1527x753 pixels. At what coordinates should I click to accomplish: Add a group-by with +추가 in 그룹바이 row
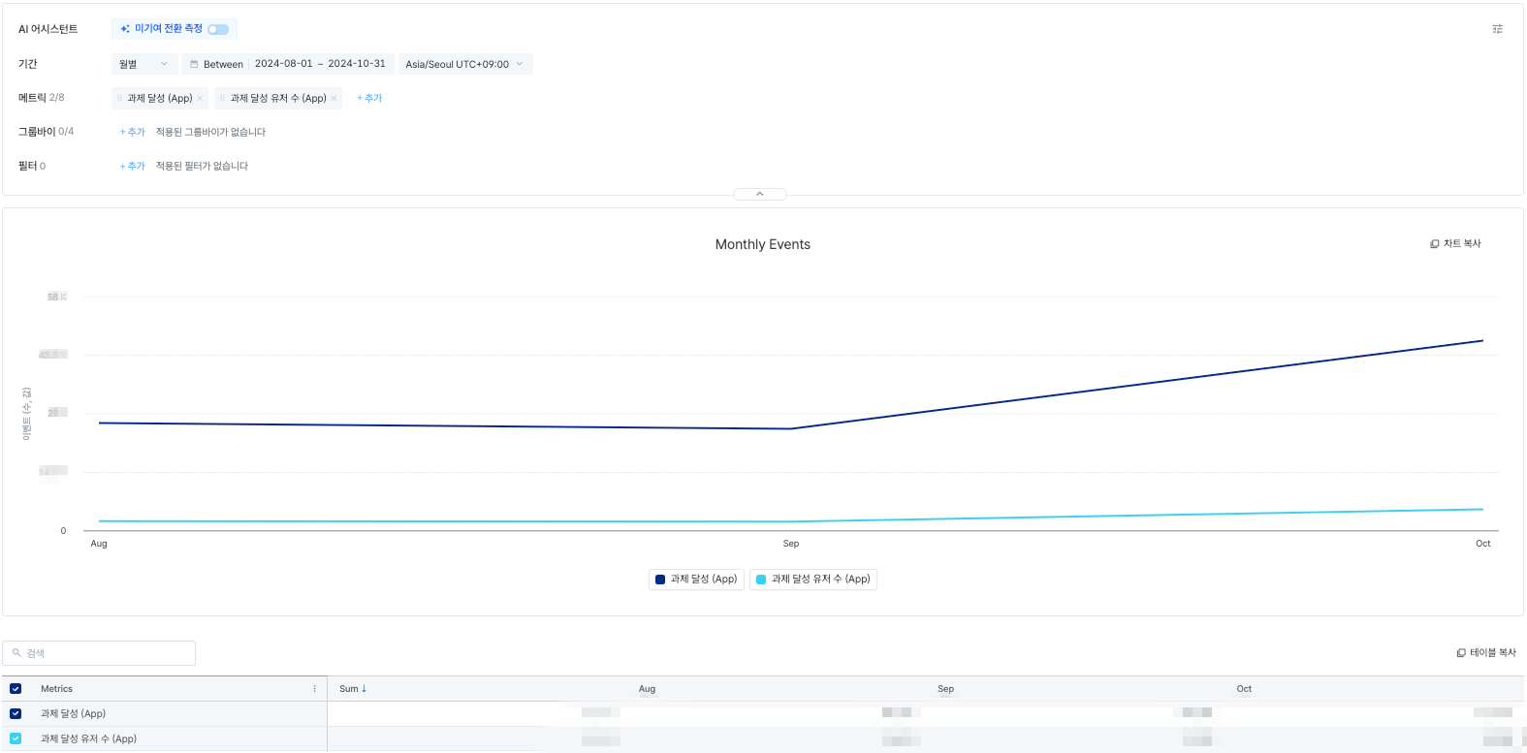point(132,132)
